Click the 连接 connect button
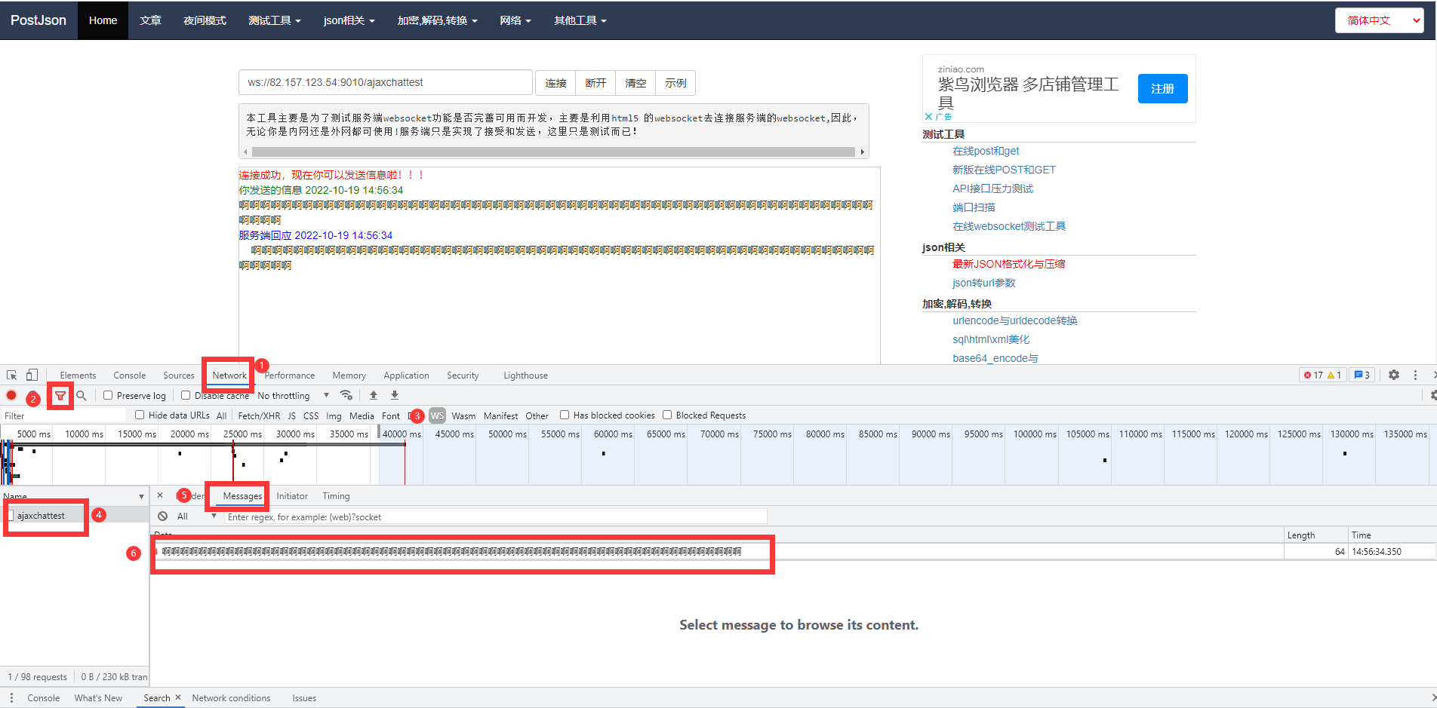 coord(555,83)
